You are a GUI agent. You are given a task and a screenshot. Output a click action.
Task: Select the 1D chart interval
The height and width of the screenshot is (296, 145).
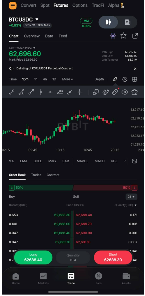[54, 79]
